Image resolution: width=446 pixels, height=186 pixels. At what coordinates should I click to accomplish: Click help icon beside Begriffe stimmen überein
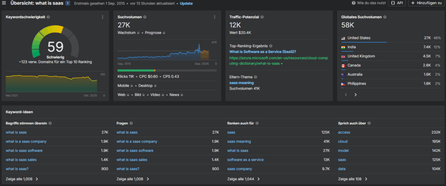click(50, 124)
